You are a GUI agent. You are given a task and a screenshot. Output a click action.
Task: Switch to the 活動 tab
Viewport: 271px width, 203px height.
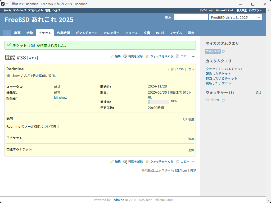(x=30, y=33)
